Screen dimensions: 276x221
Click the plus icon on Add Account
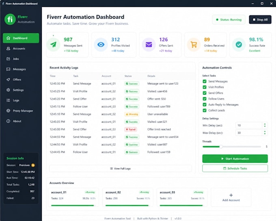point(231,195)
